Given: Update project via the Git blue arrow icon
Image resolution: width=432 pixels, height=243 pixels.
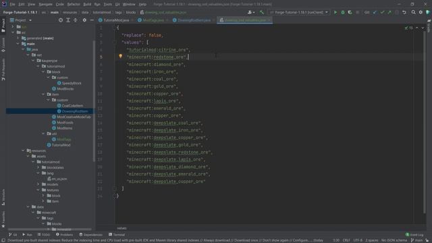Looking at the screenshot, I should point(375,12).
